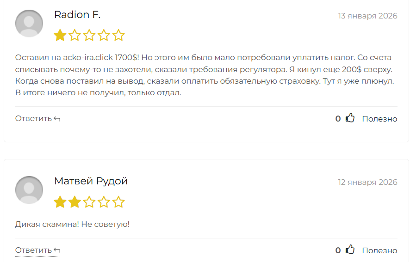Click thumbs-up icon on Radion F.'s review
This screenshot has height=262, width=410.
(350, 118)
